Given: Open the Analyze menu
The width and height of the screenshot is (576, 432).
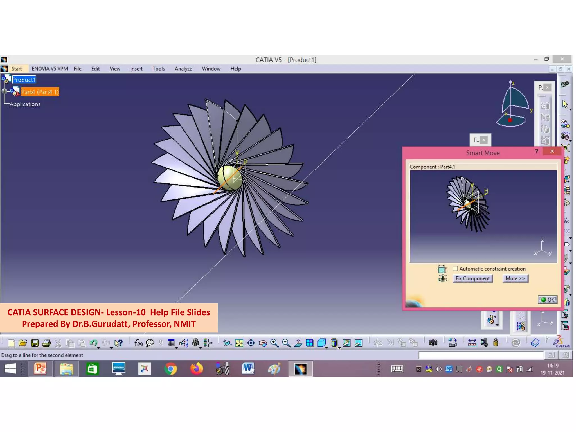Looking at the screenshot, I should click(183, 69).
